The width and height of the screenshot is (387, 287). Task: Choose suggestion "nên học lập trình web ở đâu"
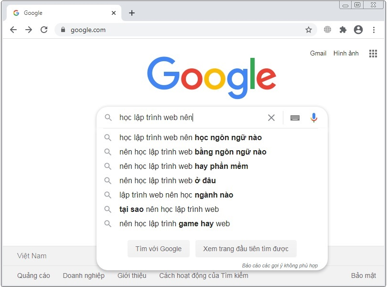[x=167, y=180]
